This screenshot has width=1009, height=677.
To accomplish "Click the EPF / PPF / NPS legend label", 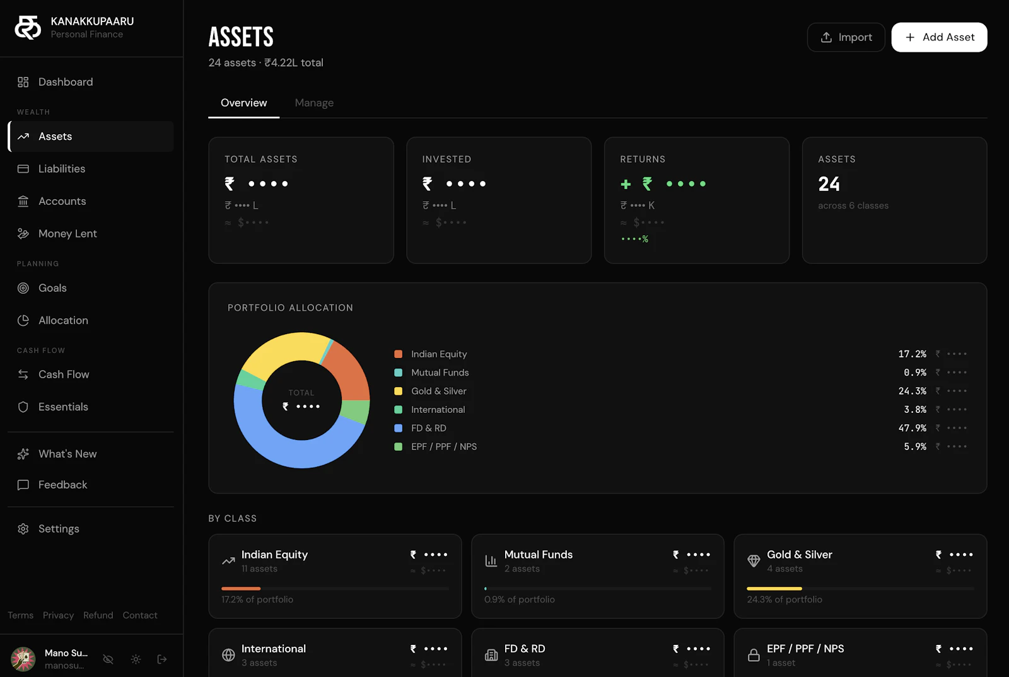I will pyautogui.click(x=444, y=446).
